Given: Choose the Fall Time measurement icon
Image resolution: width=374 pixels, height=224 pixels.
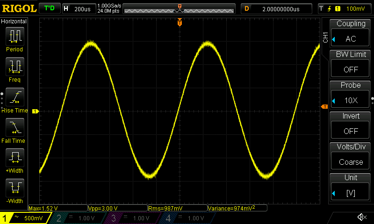Looking at the screenshot, I should [14, 128].
